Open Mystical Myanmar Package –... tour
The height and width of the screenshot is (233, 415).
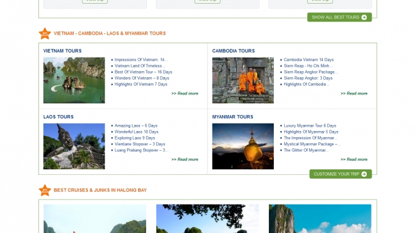pos(312,144)
